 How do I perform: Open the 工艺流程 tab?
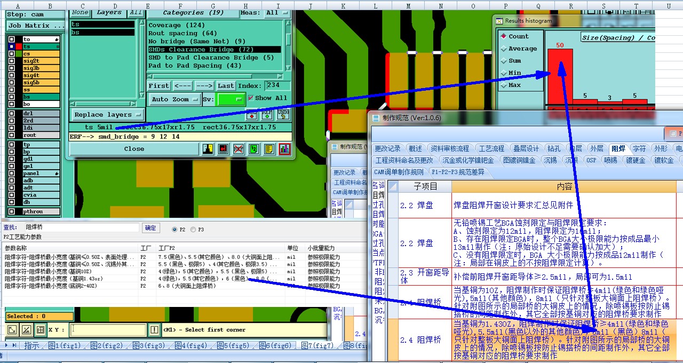tap(491, 148)
